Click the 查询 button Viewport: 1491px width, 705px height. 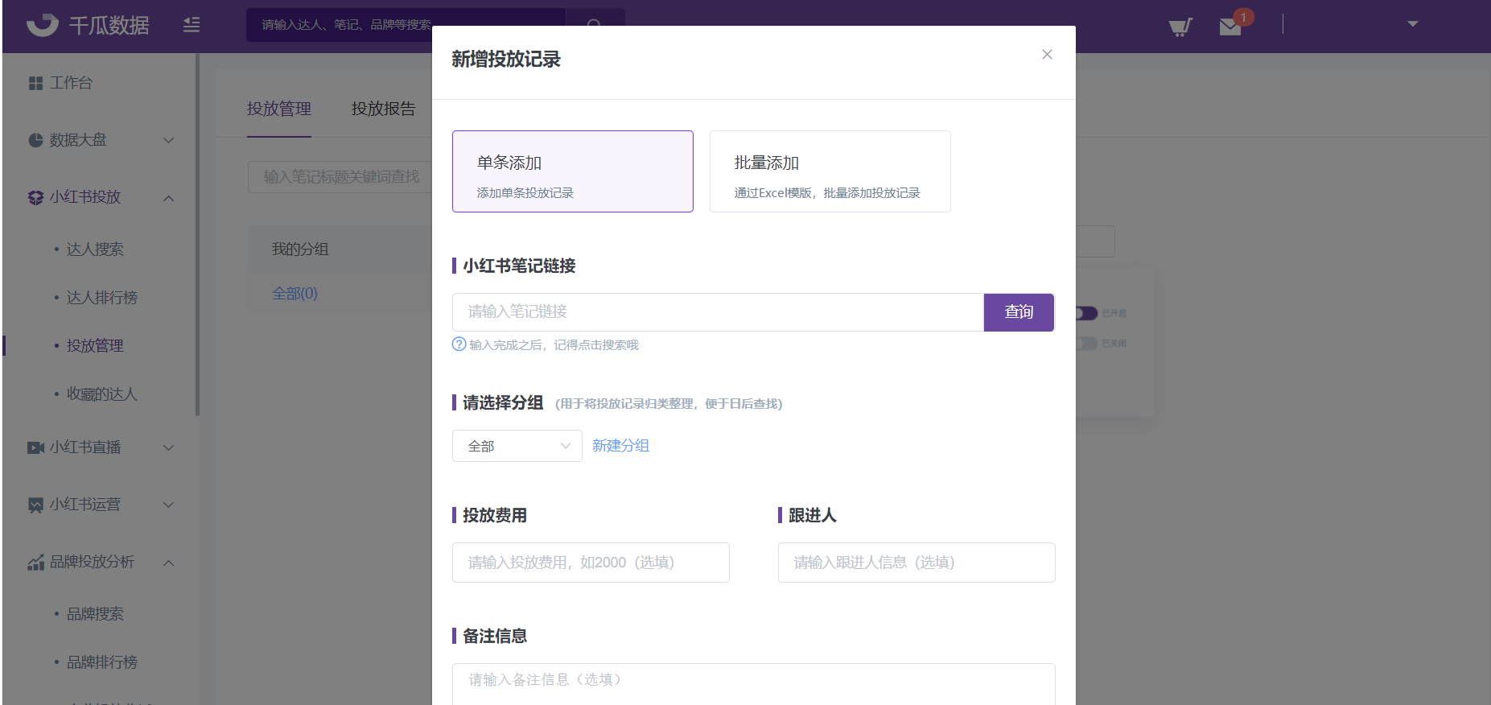click(x=1019, y=312)
